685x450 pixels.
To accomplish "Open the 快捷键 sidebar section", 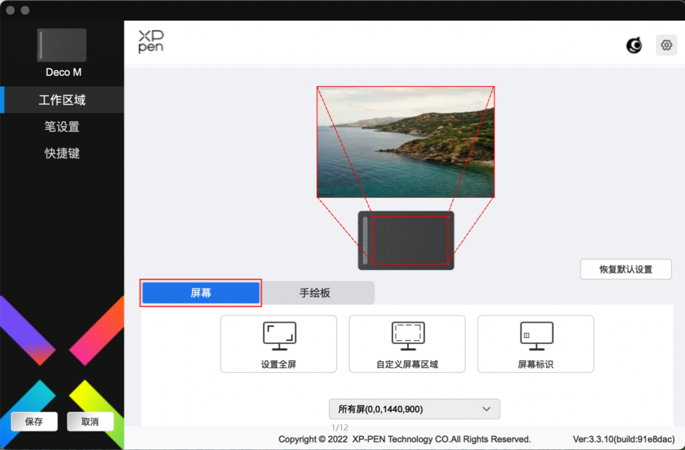I will (x=62, y=153).
